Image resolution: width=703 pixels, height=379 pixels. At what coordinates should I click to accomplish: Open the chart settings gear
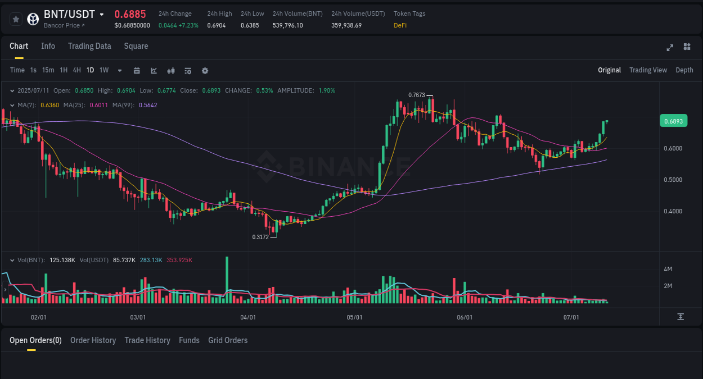205,71
